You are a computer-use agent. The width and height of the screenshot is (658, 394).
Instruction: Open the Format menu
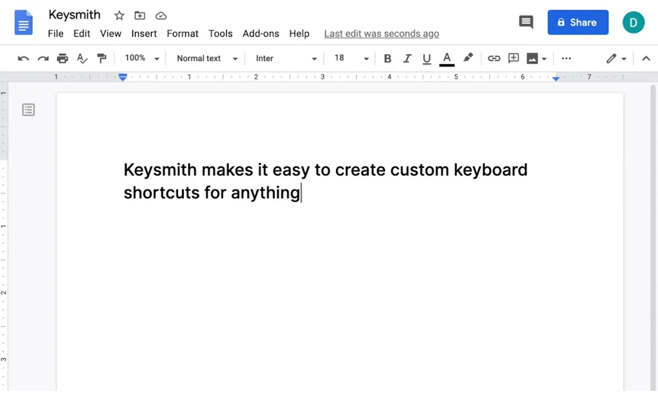182,33
